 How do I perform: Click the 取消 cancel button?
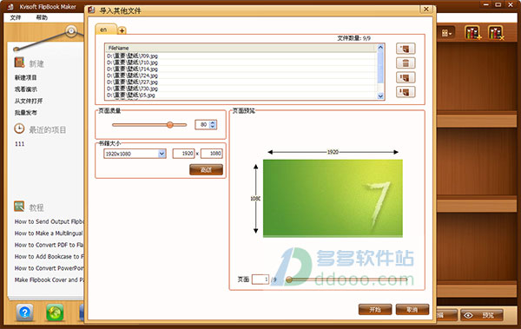[412, 309]
